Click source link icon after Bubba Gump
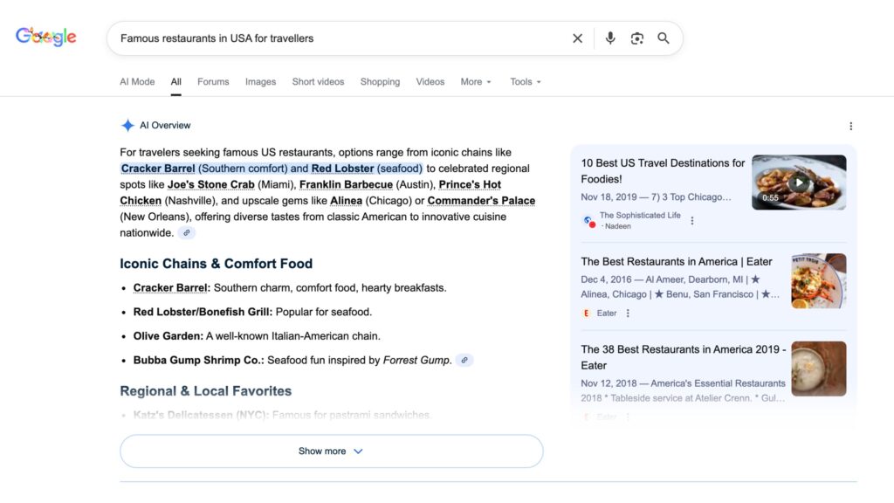Screen dimensions: 894x503 464,360
